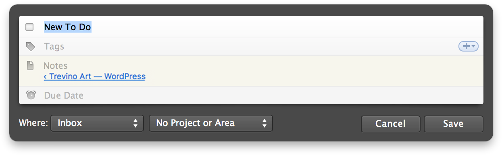Tick the New To Do completion checkbox
This screenshot has height=155, width=502.
tap(29, 27)
